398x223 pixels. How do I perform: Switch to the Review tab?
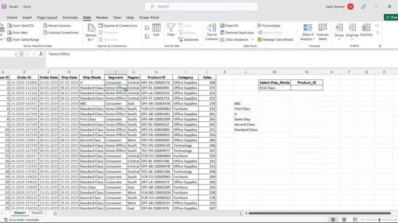point(102,17)
